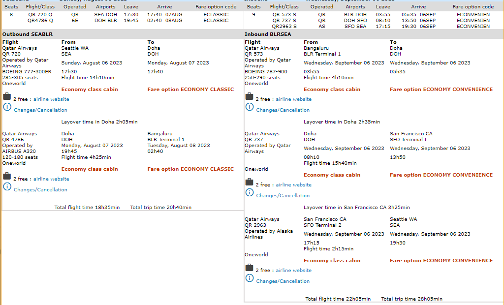Show Changes/Cancellation for flight QR 573
The image size is (504, 305).
tap(283, 110)
